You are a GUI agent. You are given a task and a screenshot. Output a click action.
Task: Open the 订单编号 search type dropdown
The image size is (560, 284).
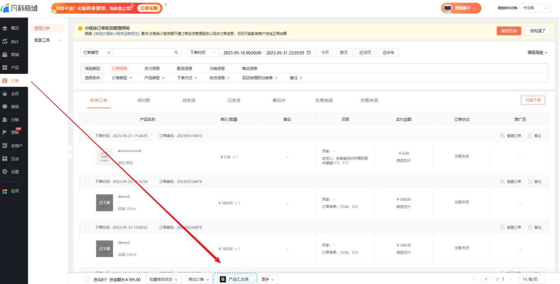pyautogui.click(x=97, y=52)
